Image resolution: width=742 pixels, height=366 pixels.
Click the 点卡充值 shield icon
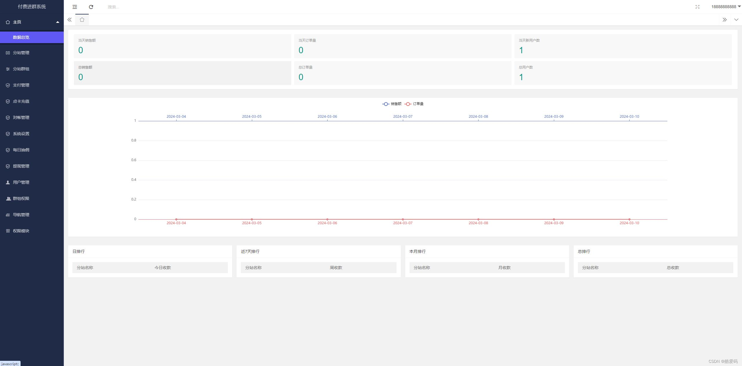[x=8, y=101]
